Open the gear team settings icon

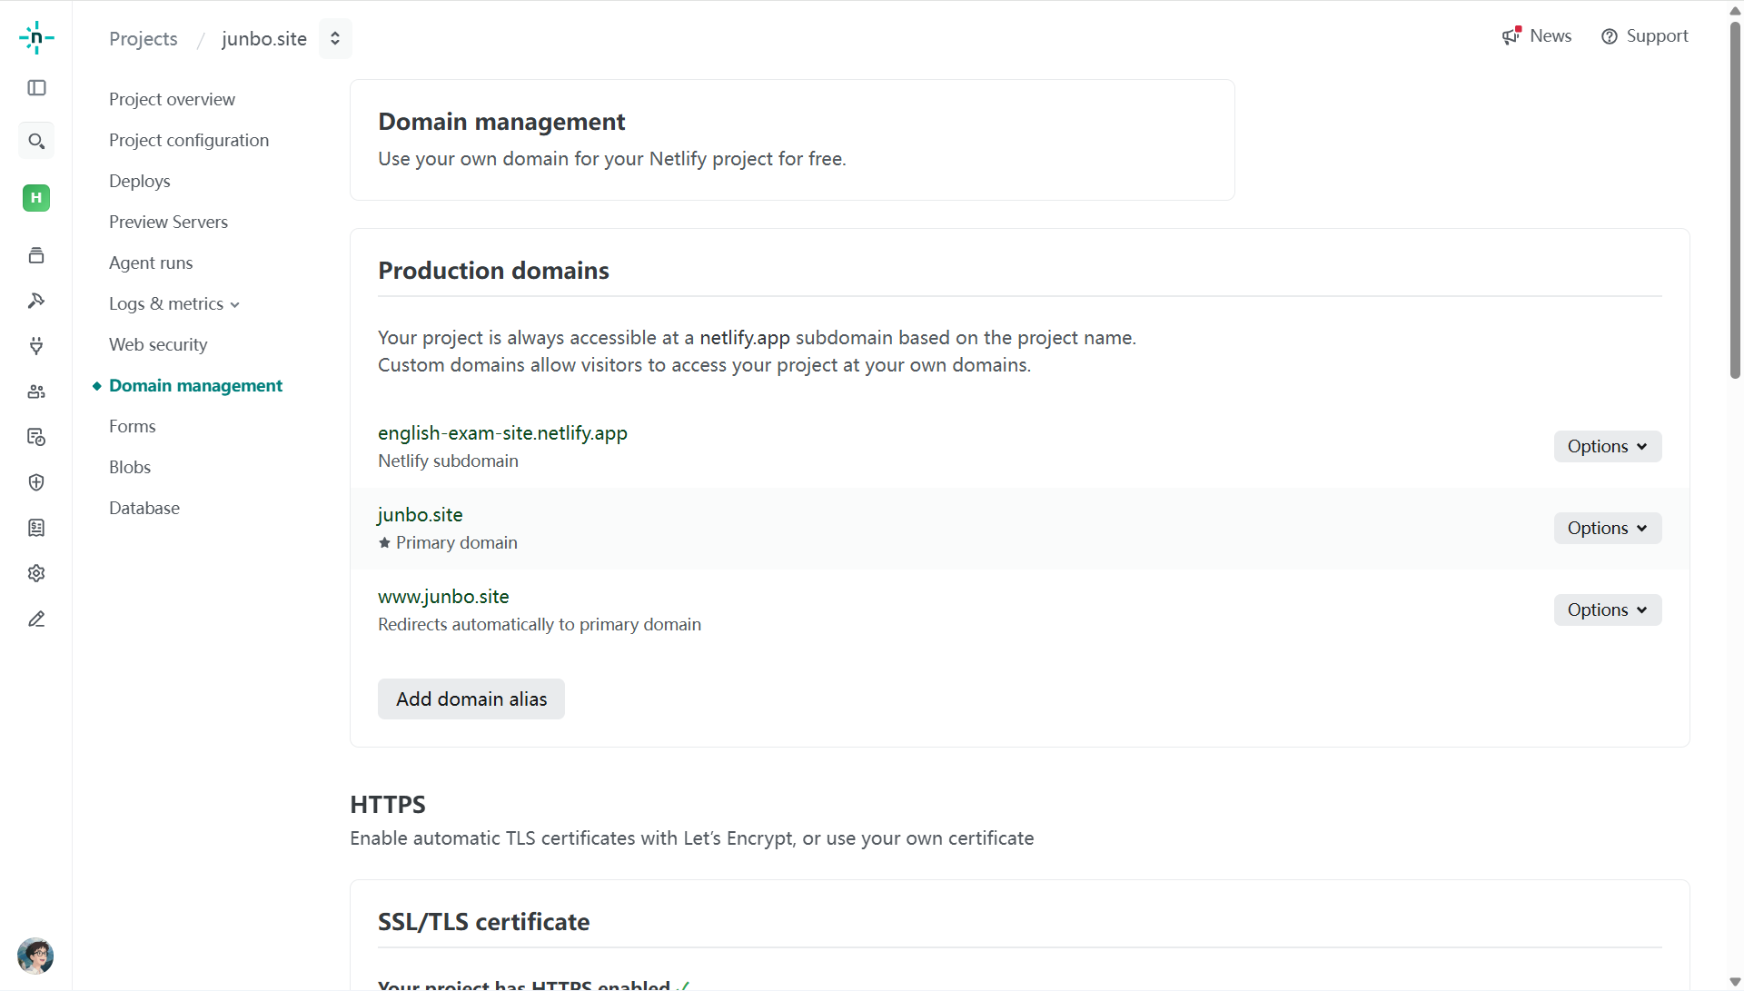36,573
